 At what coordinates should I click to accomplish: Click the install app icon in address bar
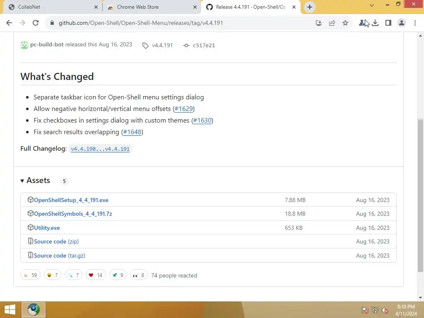tap(319, 23)
